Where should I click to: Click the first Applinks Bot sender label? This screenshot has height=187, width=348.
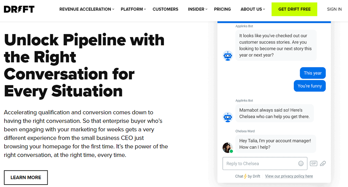244,26
